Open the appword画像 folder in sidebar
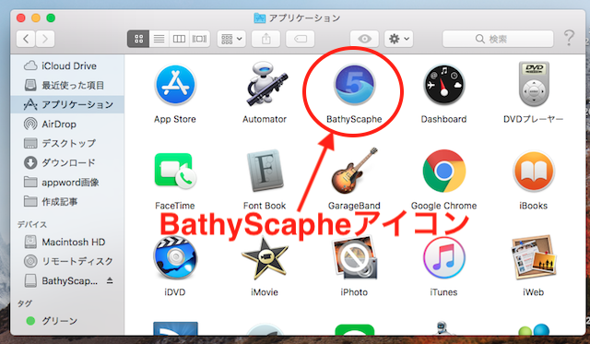This screenshot has width=590, height=344. pyautogui.click(x=67, y=183)
